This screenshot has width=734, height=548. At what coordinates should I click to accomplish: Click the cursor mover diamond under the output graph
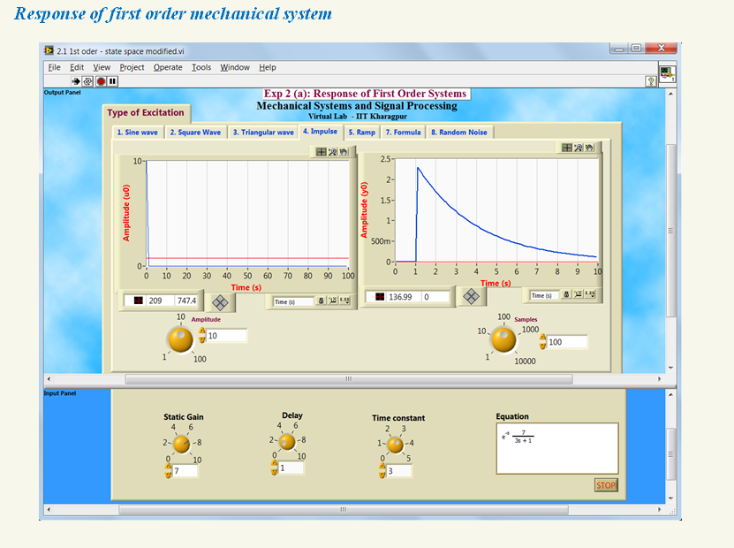coord(472,297)
